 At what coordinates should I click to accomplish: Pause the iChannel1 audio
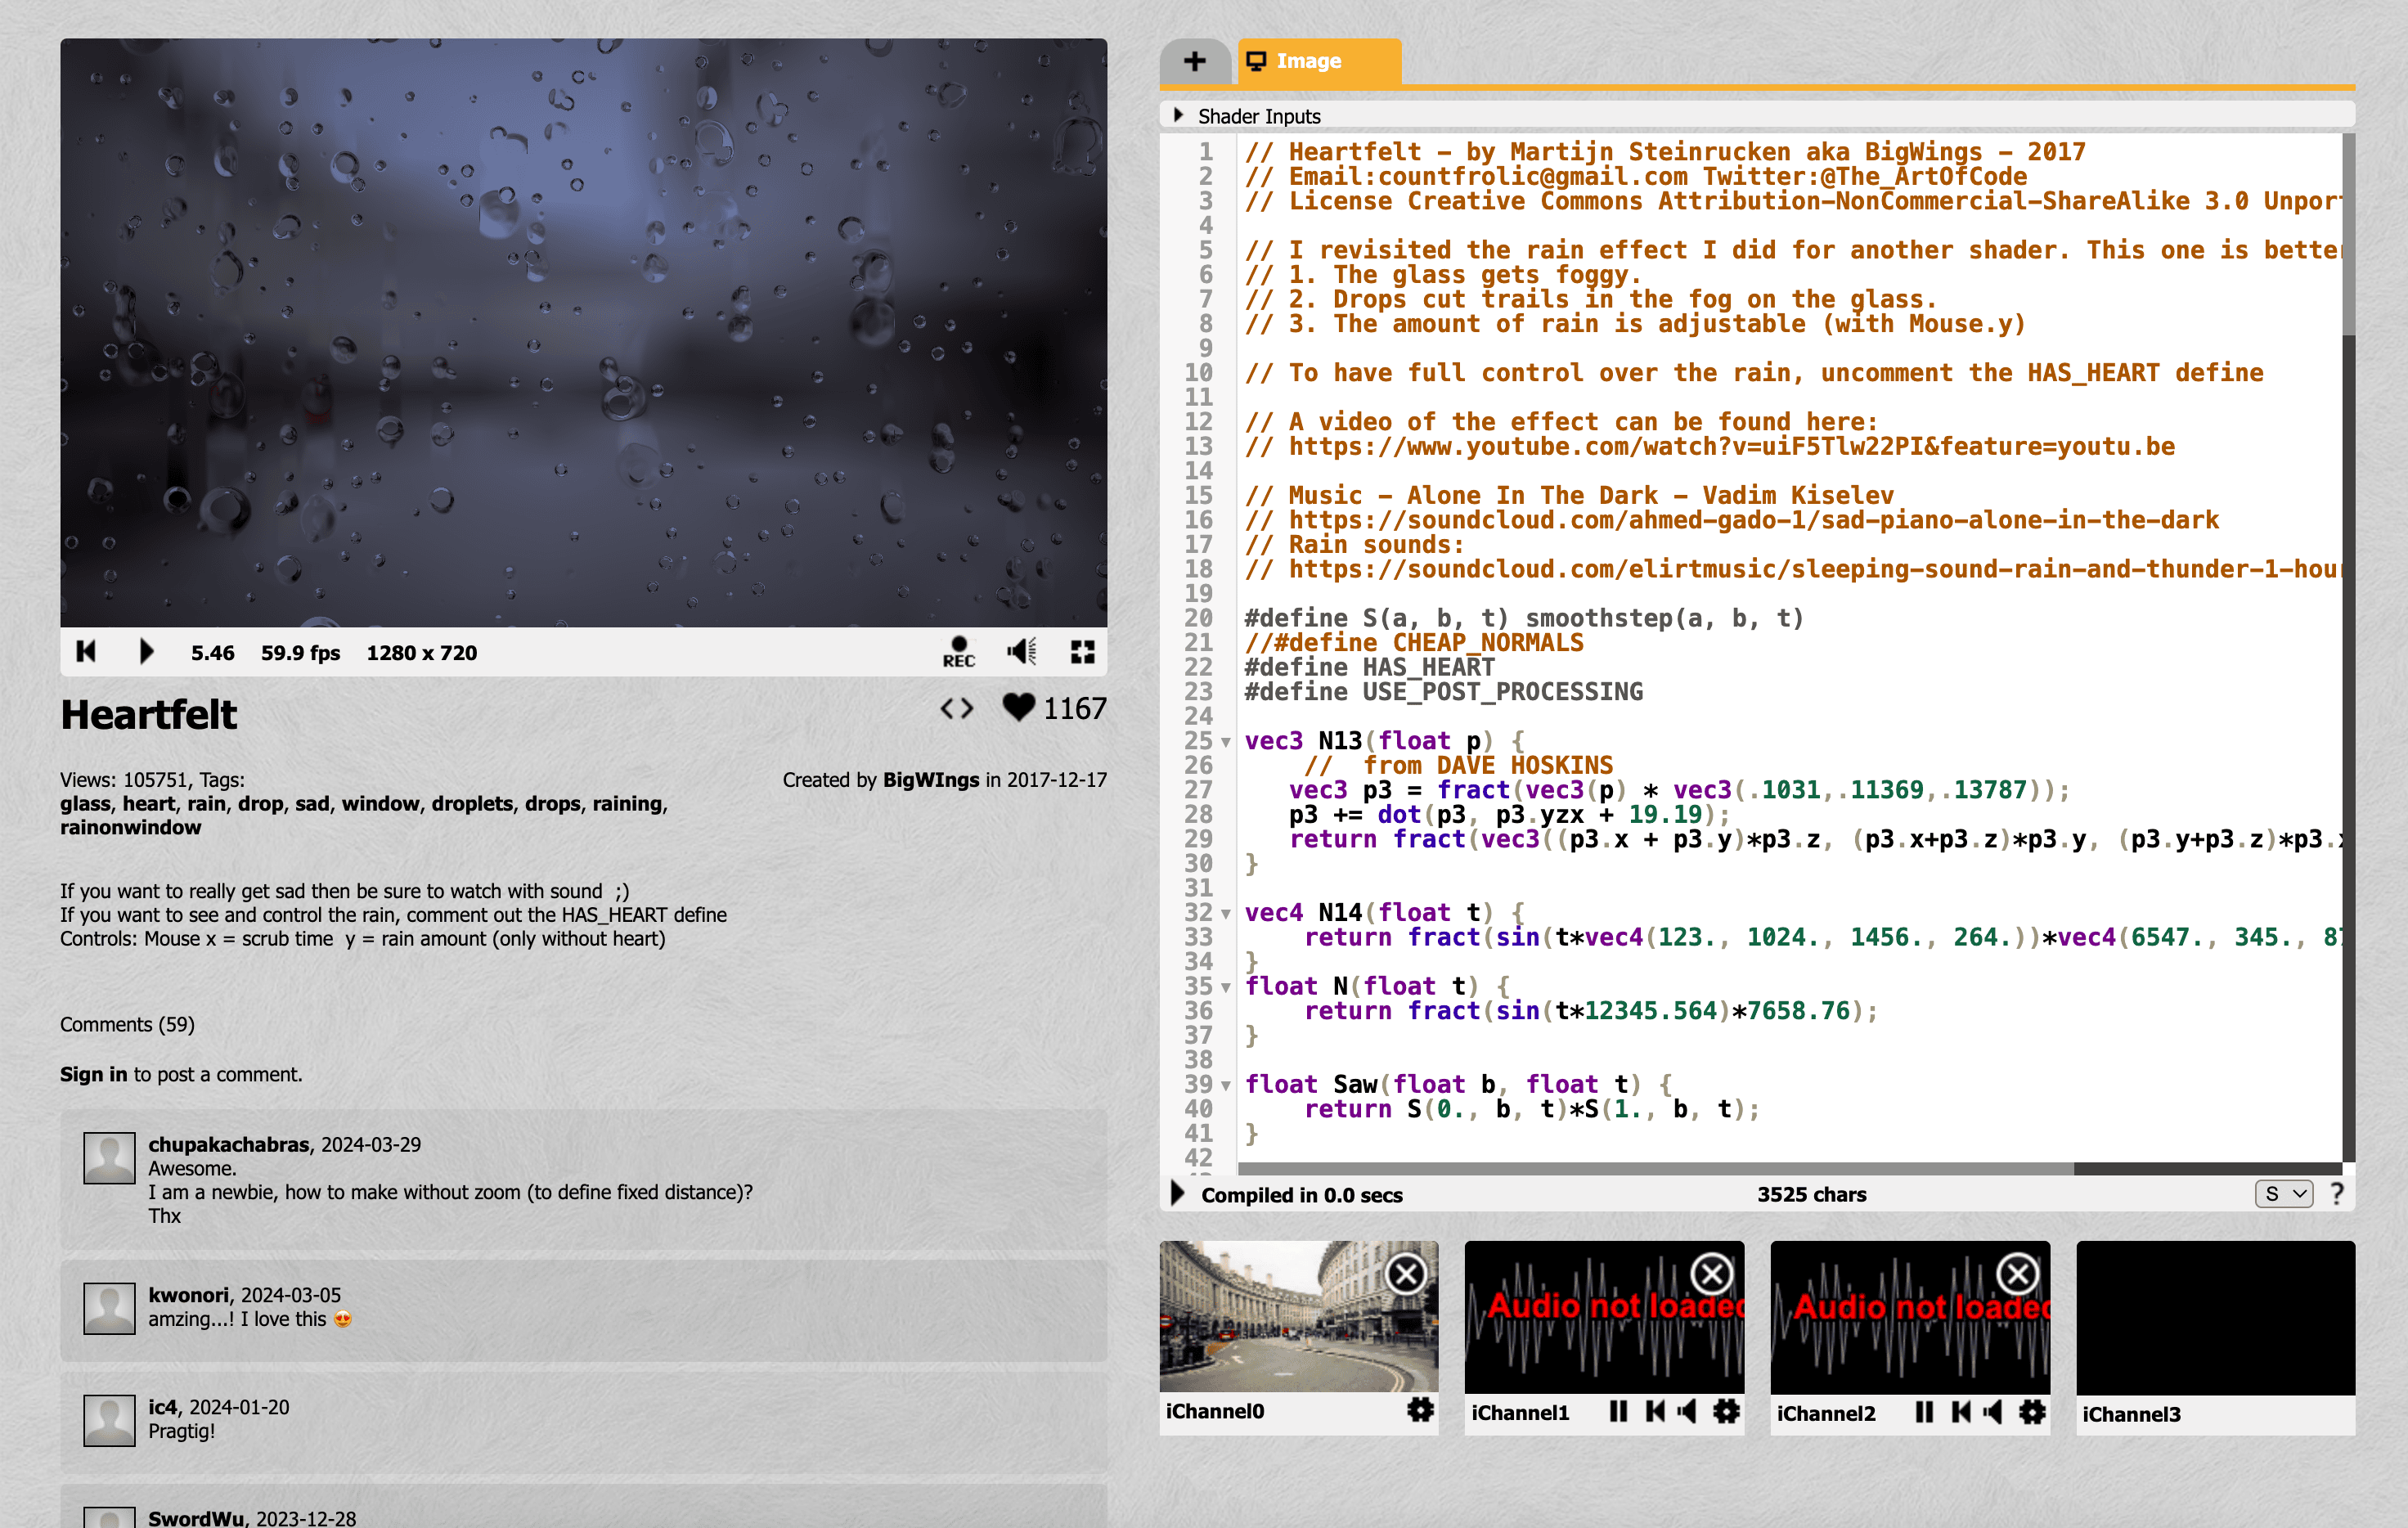pyautogui.click(x=1618, y=1412)
